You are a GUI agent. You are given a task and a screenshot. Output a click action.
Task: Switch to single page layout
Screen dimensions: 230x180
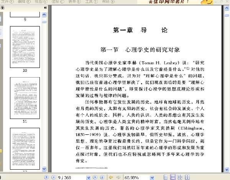pos(166,177)
